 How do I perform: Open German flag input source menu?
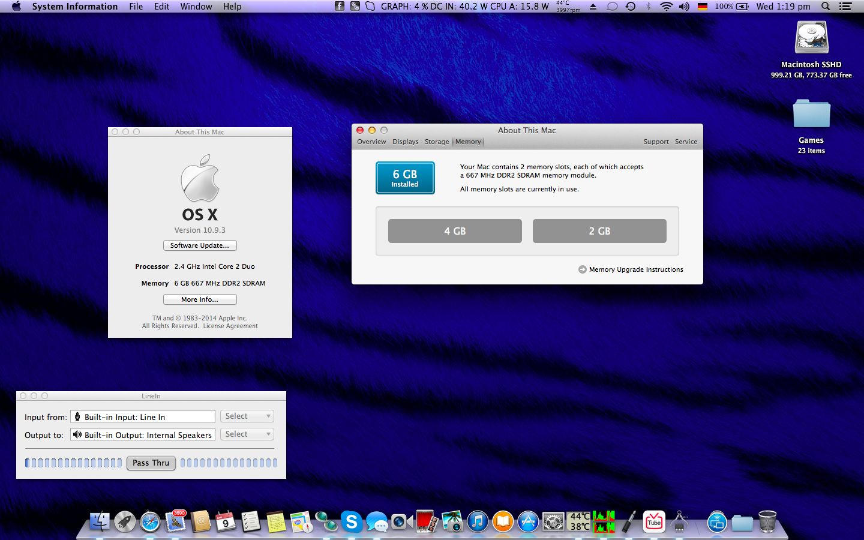pos(702,7)
